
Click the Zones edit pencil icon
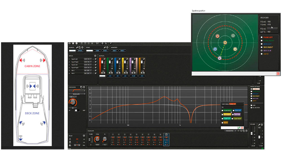[105, 47]
